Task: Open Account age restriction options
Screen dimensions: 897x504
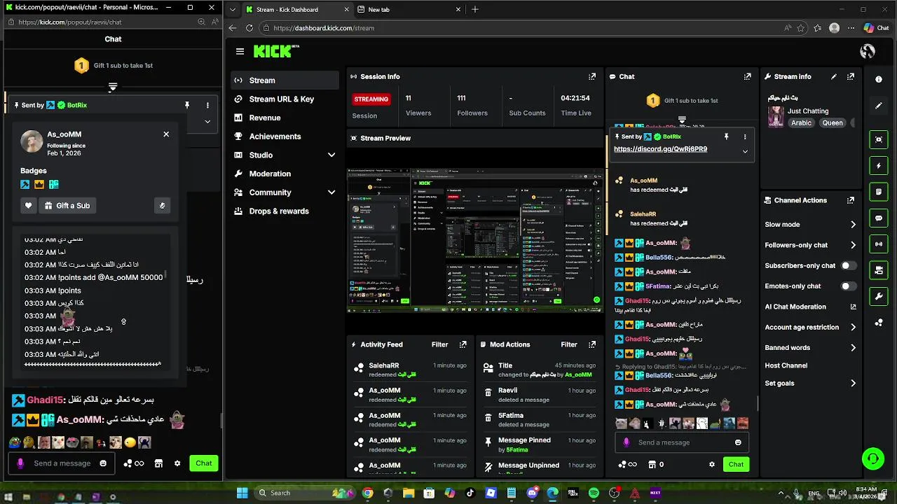Action: point(810,327)
